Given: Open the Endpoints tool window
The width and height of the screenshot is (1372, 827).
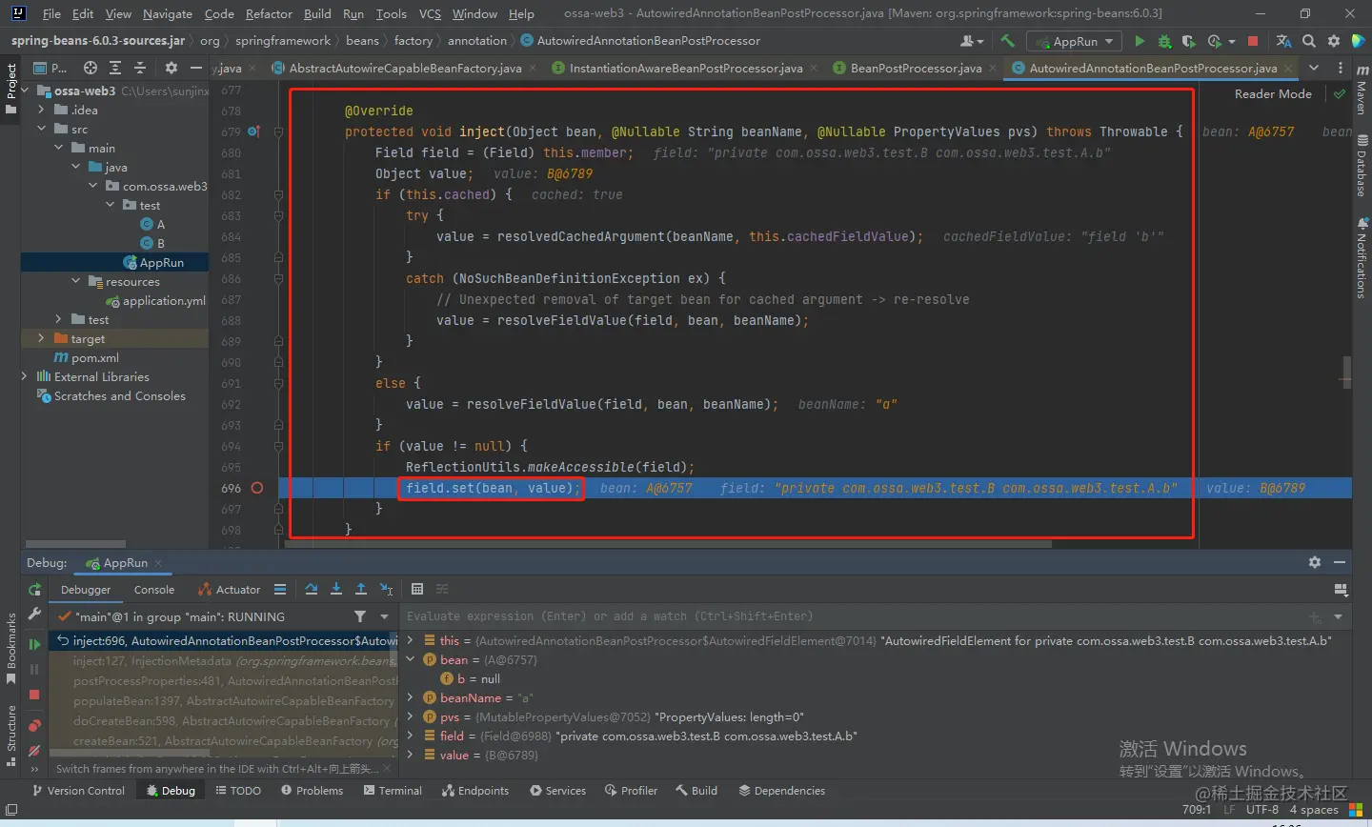Looking at the screenshot, I should click(474, 791).
